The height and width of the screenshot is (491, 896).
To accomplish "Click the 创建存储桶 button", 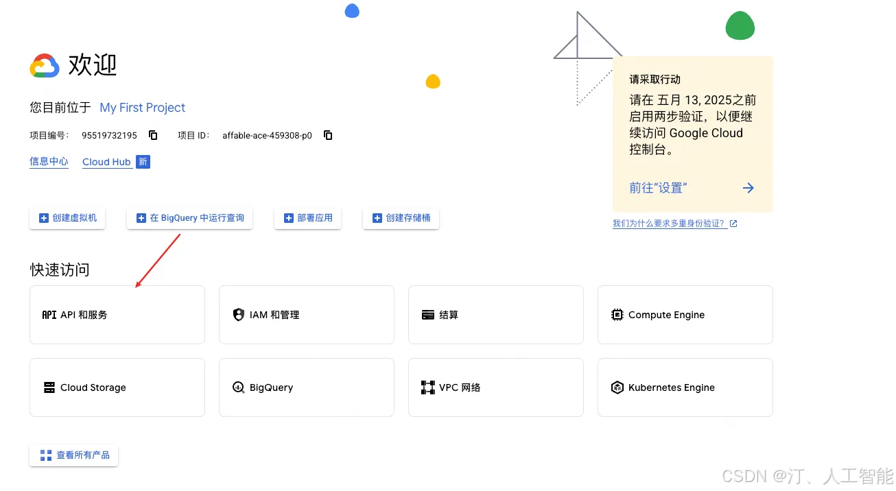I will point(401,218).
